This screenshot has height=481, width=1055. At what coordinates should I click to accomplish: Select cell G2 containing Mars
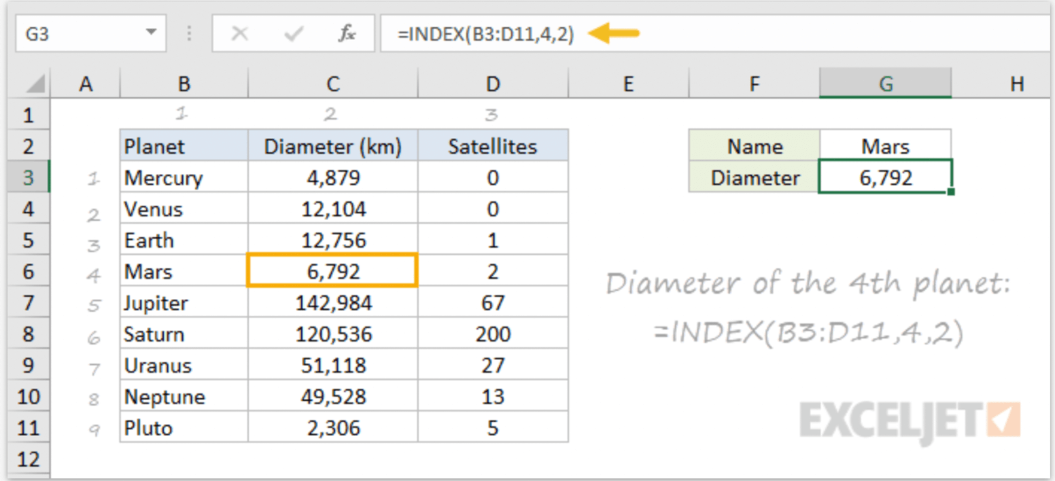point(886,146)
